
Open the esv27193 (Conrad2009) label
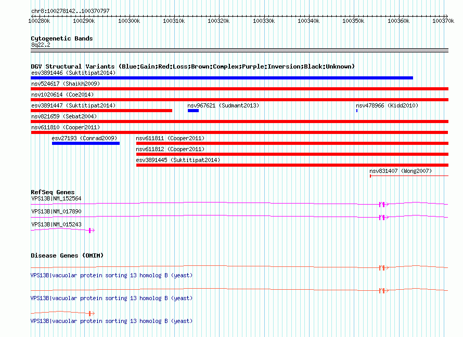click(84, 138)
